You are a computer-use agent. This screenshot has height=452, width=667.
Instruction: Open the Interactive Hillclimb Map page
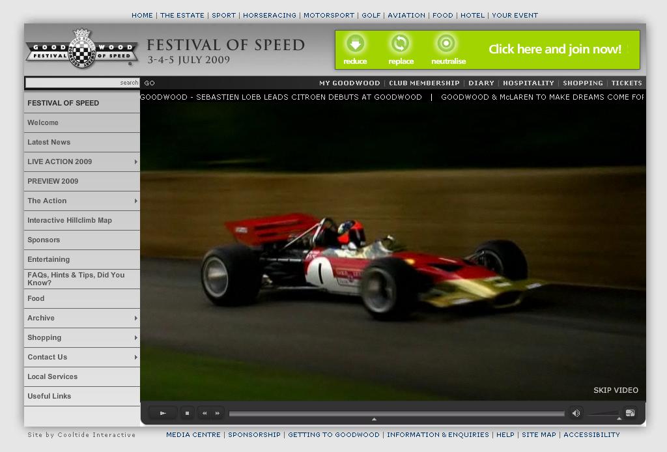point(70,220)
